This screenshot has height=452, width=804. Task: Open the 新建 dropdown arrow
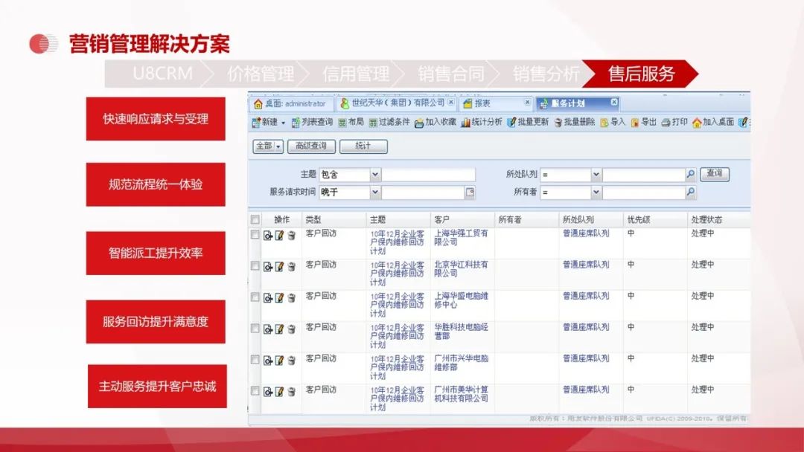tap(283, 123)
